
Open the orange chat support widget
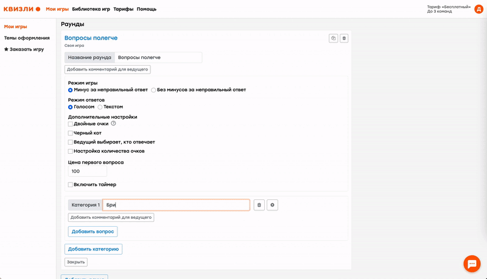[x=472, y=263]
